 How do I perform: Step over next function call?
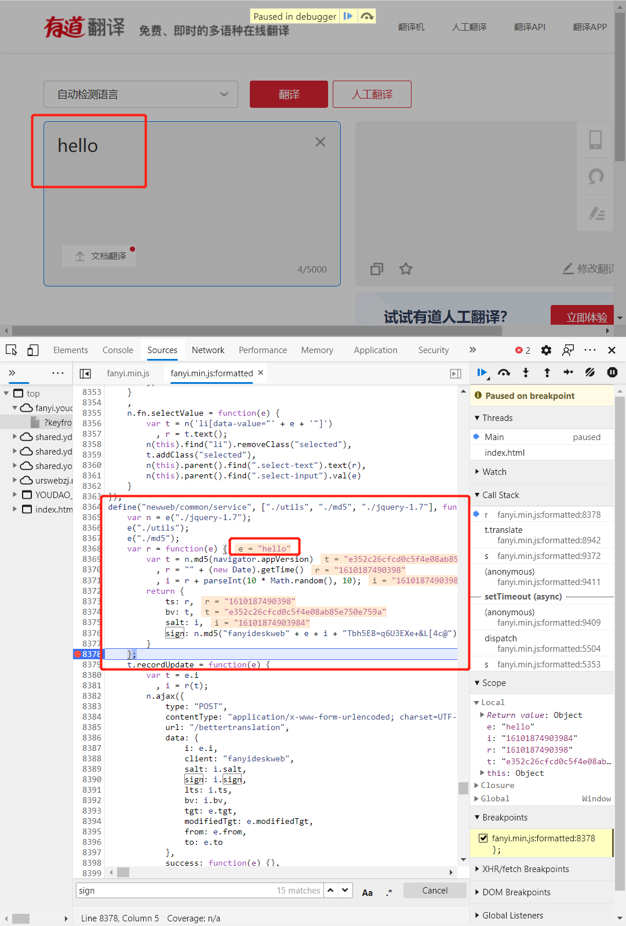(x=504, y=373)
